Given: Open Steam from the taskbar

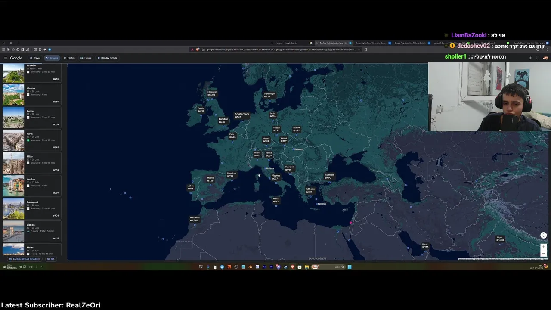Looking at the screenshot, I should tap(285, 267).
